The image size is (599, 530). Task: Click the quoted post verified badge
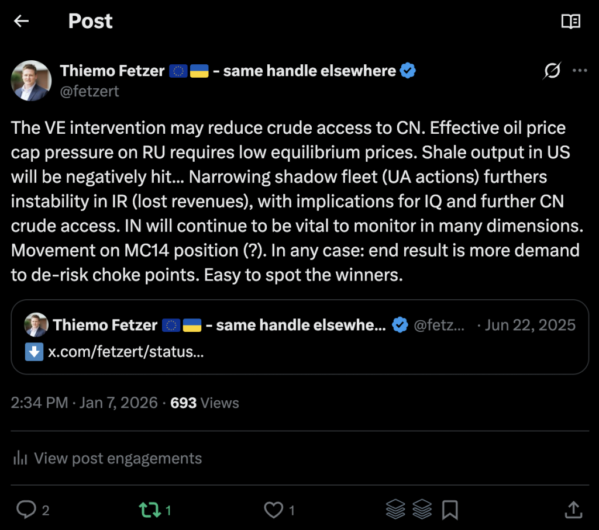pos(400,325)
